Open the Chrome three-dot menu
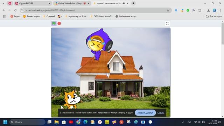Image resolution: width=224 pixels, height=126 pixels. click(220, 10)
